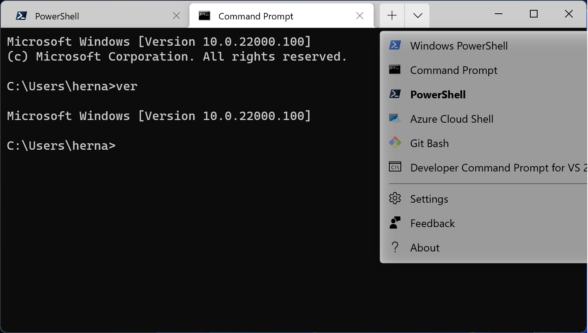
Task: Open Azure Cloud Shell via its icon
Action: coord(395,118)
